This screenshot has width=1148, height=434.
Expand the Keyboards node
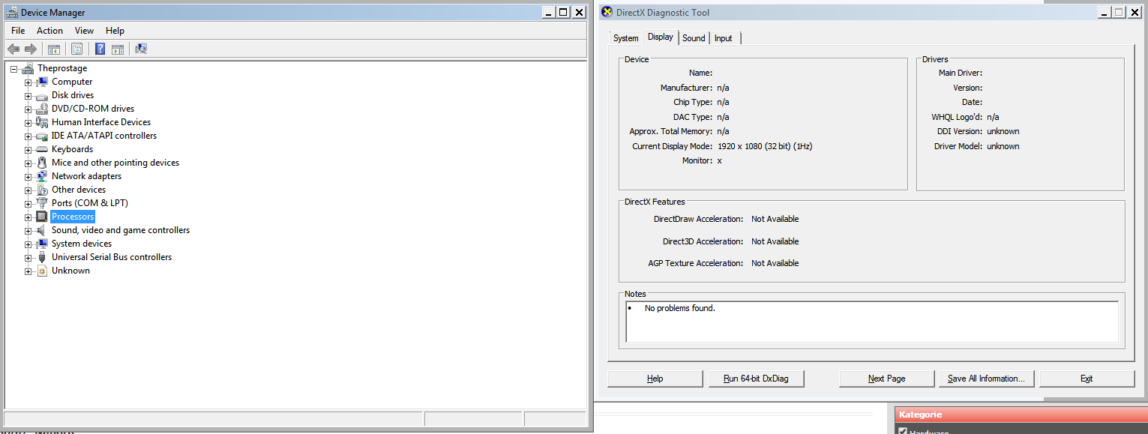pos(28,150)
